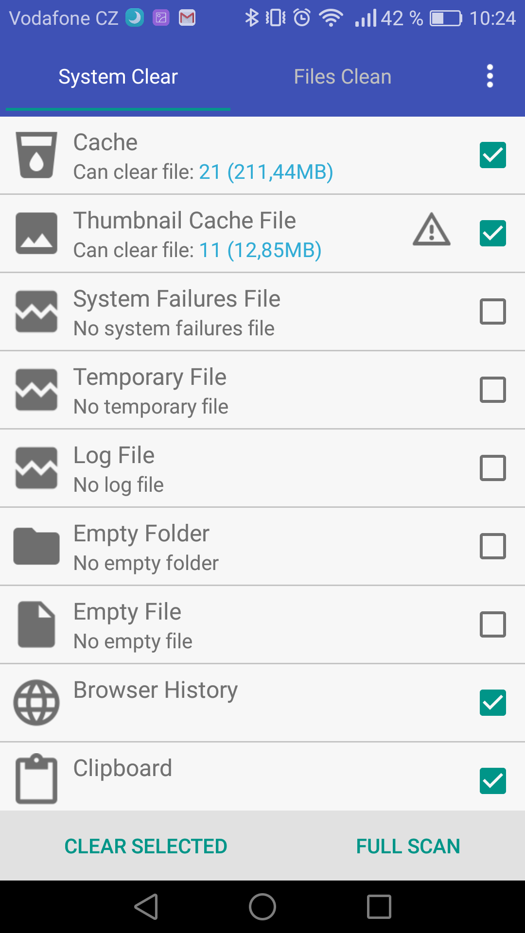Uncheck the Browser History checkbox
This screenshot has height=933, width=525.
pyautogui.click(x=493, y=703)
